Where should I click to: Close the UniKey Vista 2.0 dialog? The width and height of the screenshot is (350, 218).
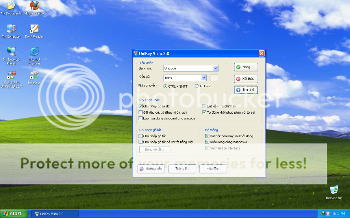tap(262, 53)
